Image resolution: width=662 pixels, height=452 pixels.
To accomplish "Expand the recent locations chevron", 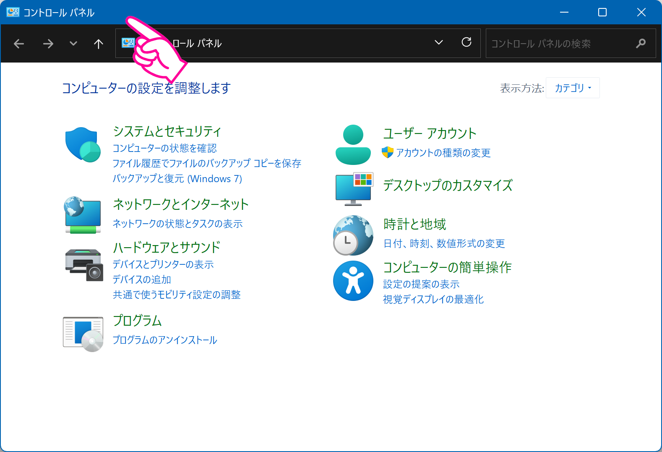I will pos(73,44).
